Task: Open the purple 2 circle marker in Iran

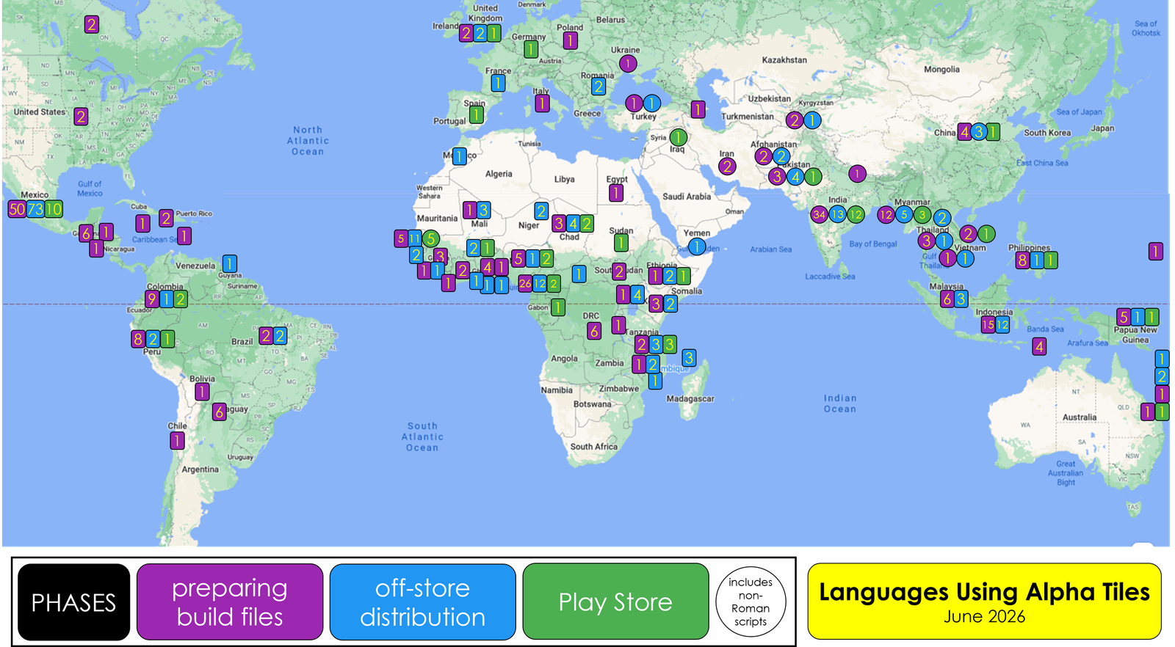Action: click(x=727, y=167)
